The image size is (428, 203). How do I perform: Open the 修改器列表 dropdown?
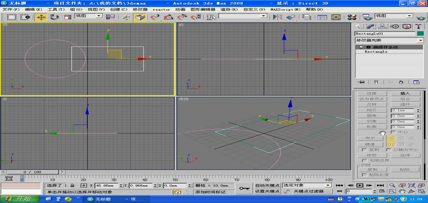pos(389,41)
